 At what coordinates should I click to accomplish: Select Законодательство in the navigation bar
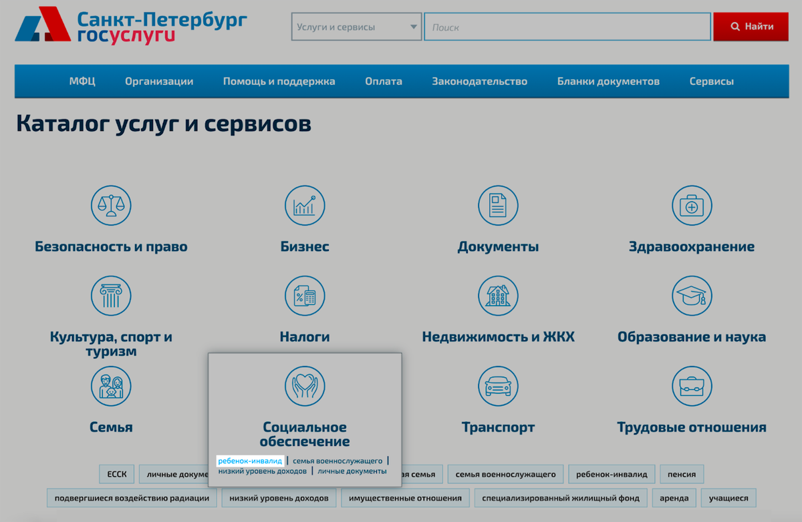[481, 81]
